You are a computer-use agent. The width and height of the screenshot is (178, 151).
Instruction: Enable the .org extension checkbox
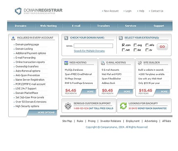pyautogui.click(x=135, y=45)
